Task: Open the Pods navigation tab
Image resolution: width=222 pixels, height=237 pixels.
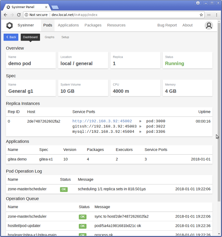Action: tap(48, 25)
